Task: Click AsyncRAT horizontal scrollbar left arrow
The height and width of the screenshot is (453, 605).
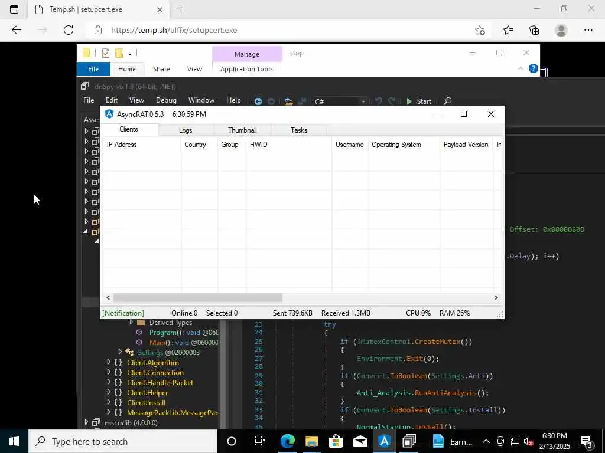Action: (108, 298)
